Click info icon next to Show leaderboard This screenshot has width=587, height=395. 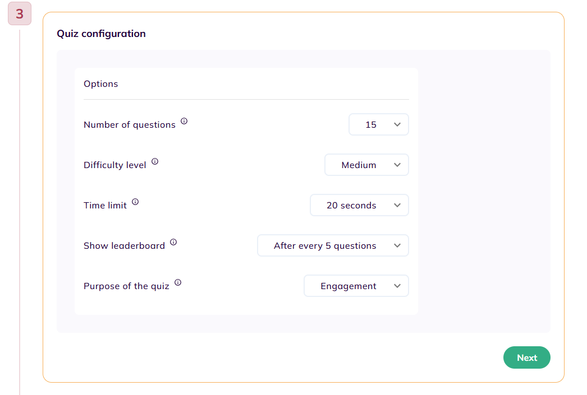(173, 242)
